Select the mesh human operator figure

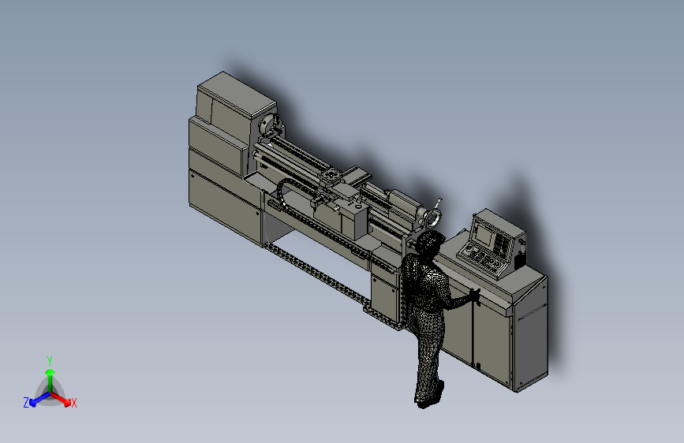(x=430, y=318)
